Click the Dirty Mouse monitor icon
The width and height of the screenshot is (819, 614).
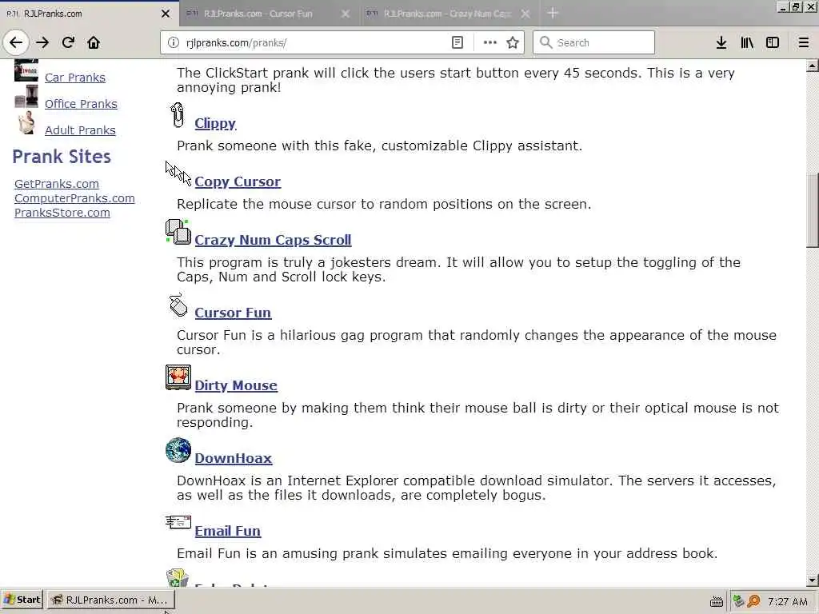click(x=178, y=377)
